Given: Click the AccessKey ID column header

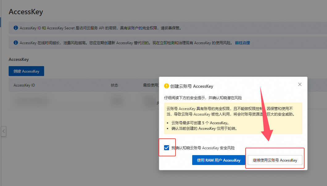Looking at the screenshot, I should tap(24, 85).
